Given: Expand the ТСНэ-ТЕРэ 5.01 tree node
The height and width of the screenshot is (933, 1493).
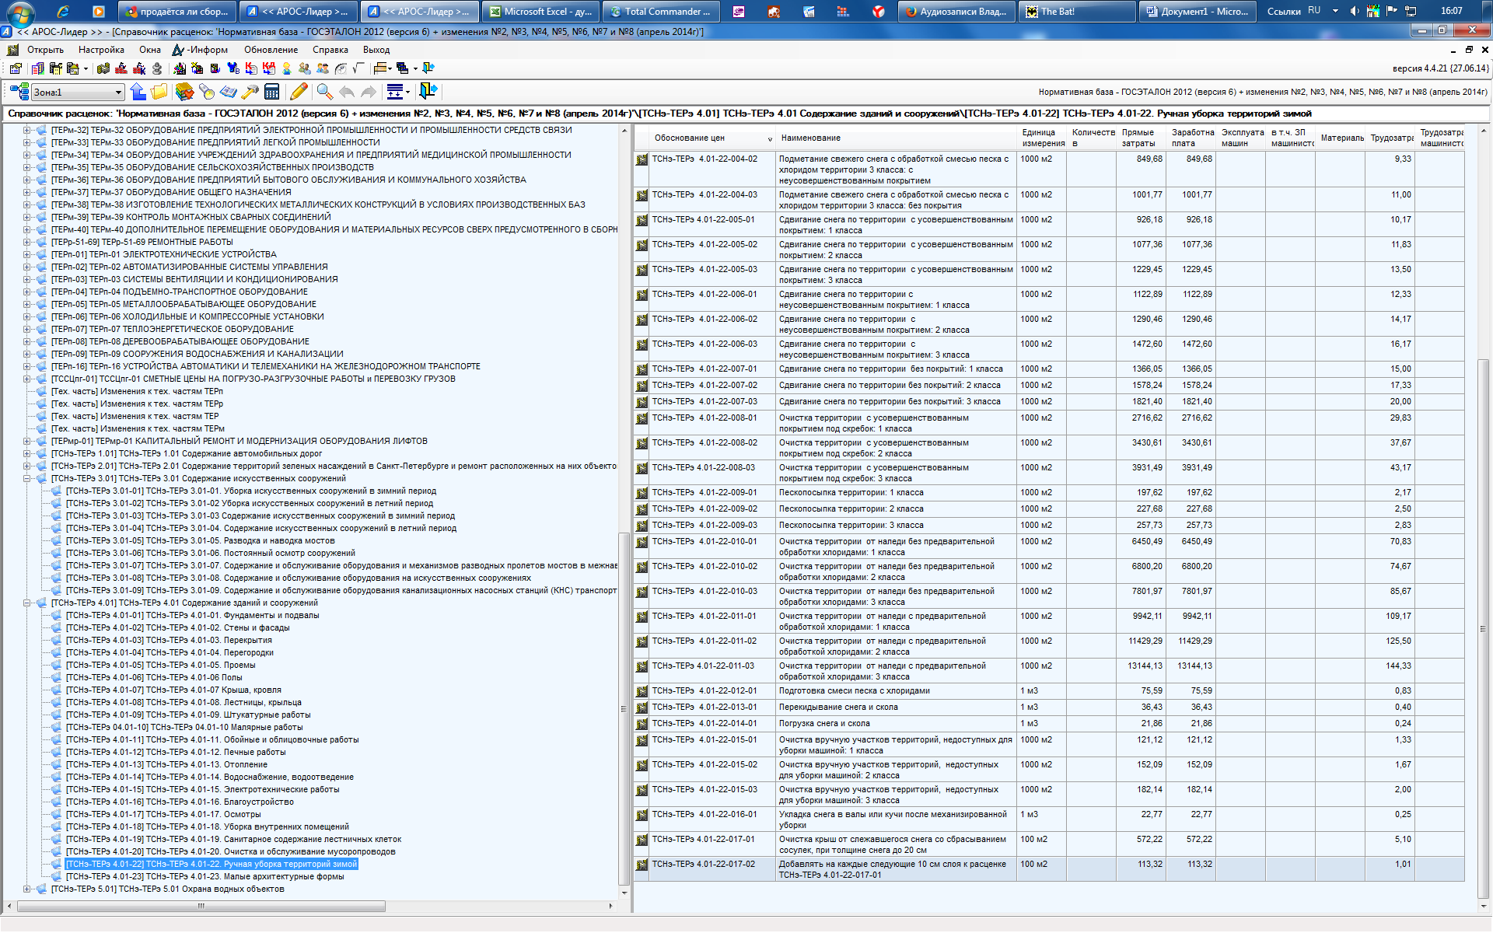Looking at the screenshot, I should pos(26,889).
